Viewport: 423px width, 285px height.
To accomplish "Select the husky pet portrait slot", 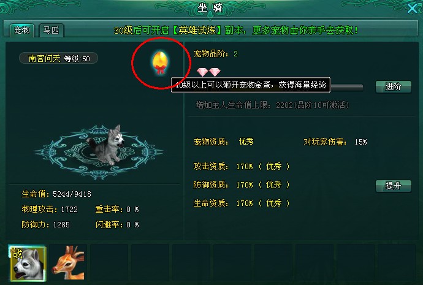I will (x=28, y=264).
